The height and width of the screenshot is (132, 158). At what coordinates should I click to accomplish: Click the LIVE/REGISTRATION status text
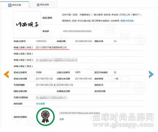[x=80, y=113]
